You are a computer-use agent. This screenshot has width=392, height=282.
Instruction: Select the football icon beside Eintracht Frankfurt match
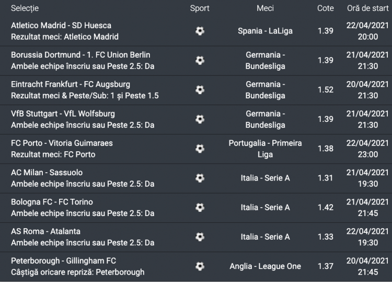tap(200, 89)
